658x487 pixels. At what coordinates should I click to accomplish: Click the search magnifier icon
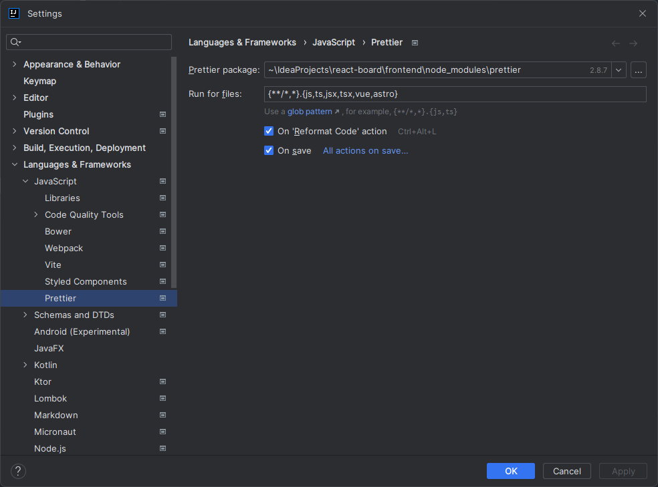[x=15, y=42]
